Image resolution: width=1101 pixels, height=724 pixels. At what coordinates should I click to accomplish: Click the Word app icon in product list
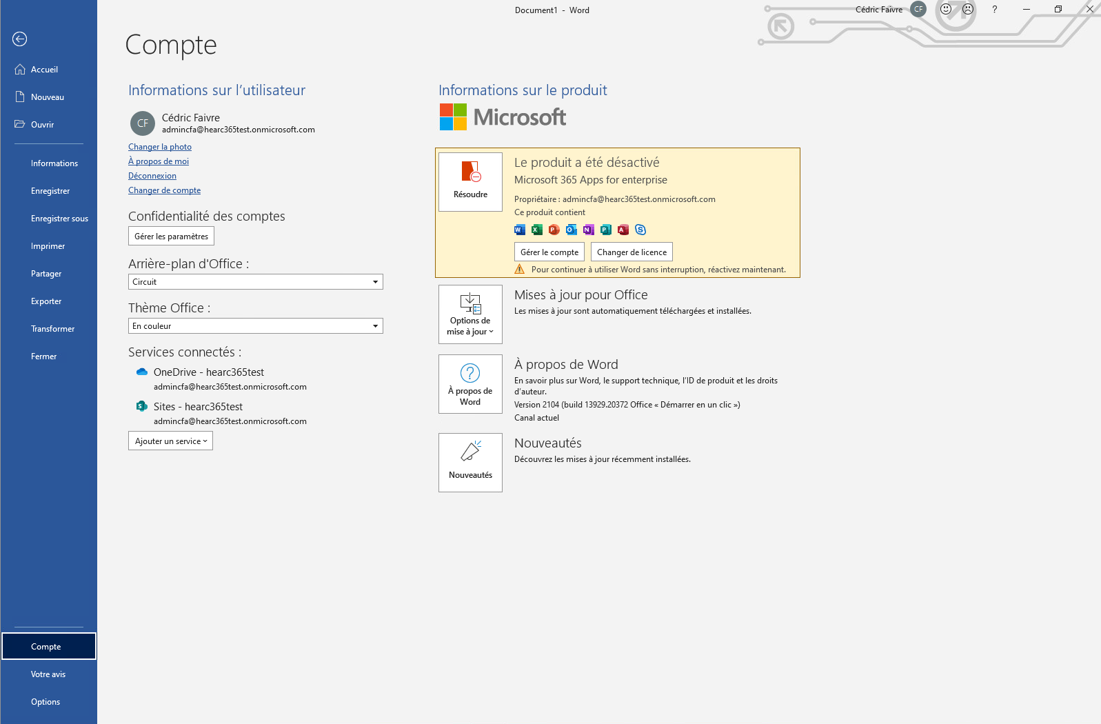click(x=520, y=230)
